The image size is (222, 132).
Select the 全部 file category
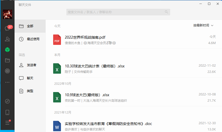click(x=30, y=26)
